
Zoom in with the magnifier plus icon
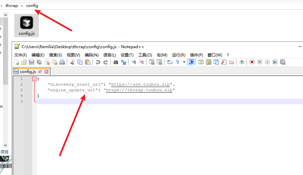click(x=134, y=62)
